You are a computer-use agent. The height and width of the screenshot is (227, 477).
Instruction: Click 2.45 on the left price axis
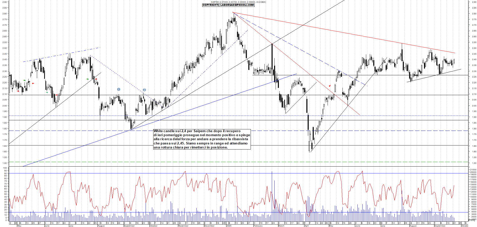(x=5, y=54)
